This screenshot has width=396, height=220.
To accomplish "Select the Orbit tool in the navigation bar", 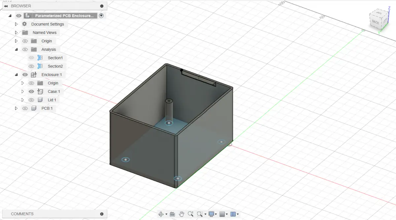I will 161,214.
